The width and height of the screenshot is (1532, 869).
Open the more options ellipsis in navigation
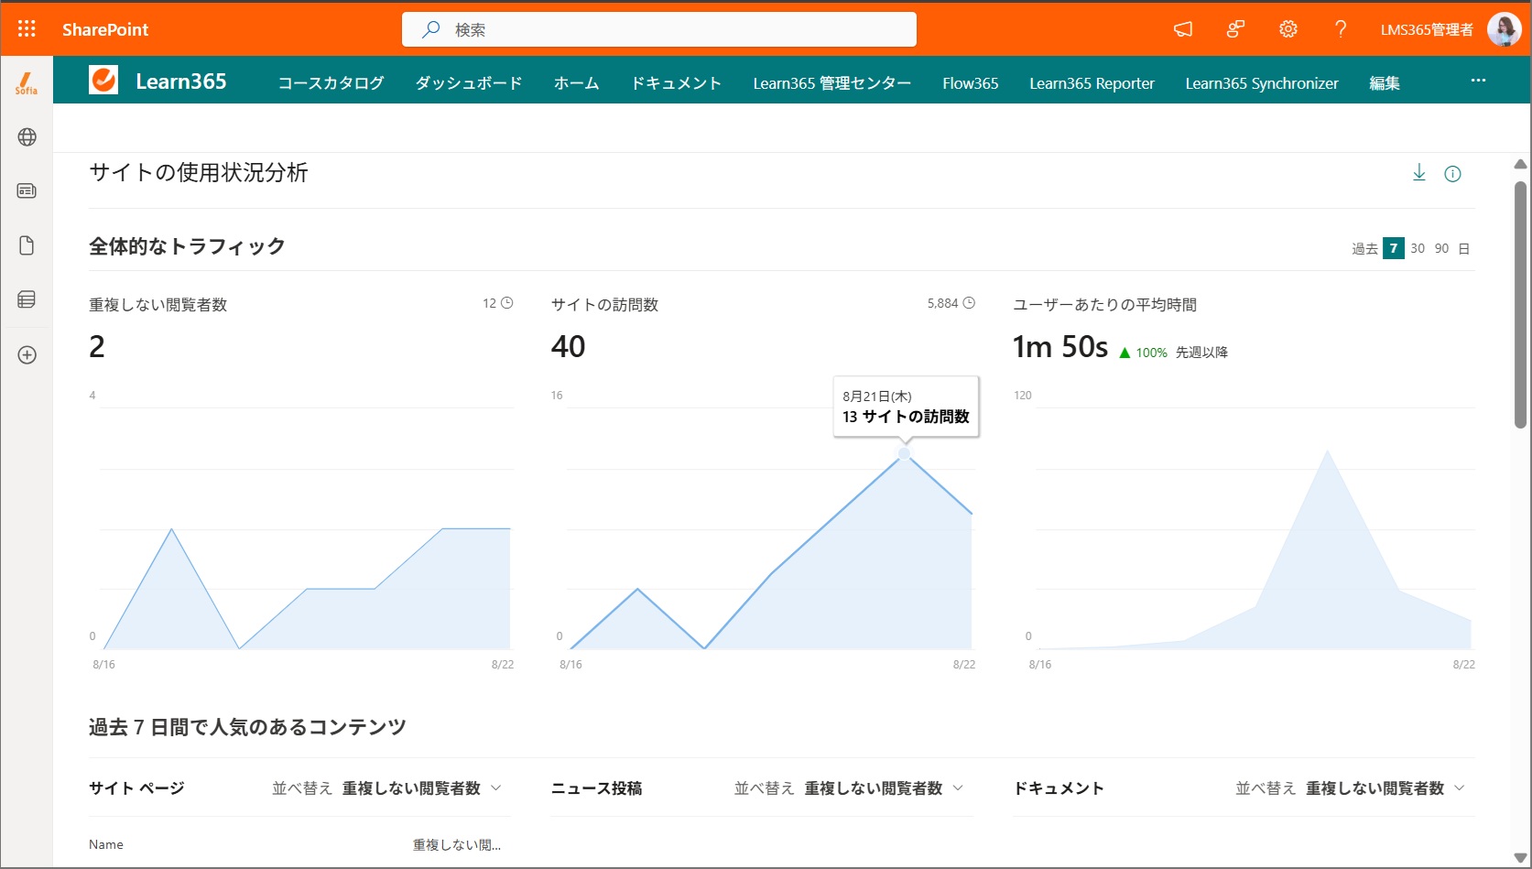[x=1478, y=81]
